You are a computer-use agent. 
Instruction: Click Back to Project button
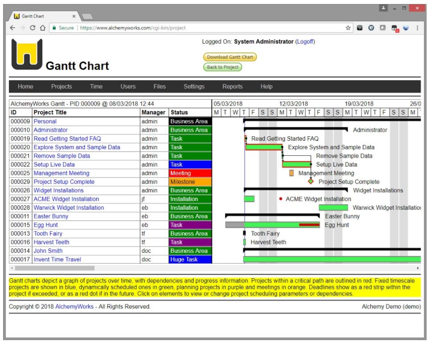pyautogui.click(x=223, y=67)
